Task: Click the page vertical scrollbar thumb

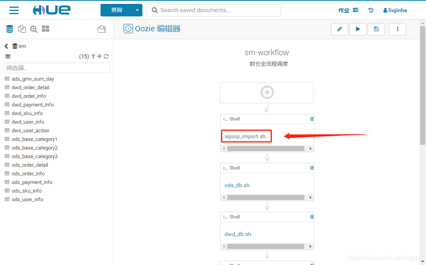Action: click(x=423, y=86)
